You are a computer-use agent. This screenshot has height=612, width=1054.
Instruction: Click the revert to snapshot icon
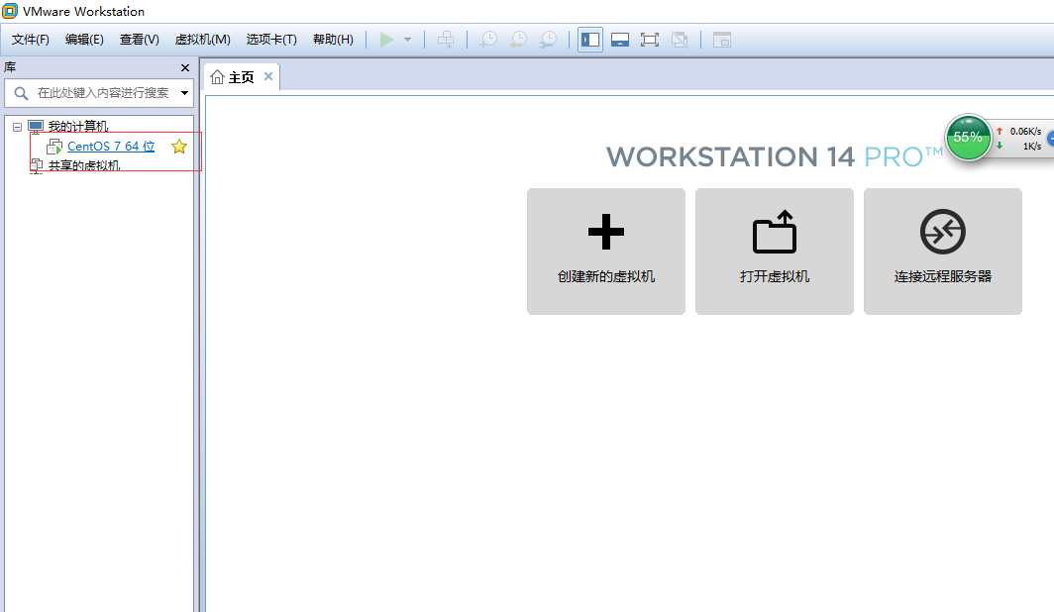coord(518,40)
